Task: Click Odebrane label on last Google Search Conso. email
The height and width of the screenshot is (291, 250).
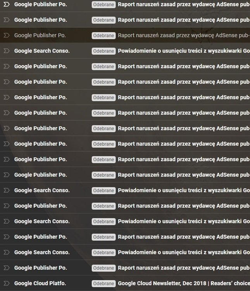Action: [x=103, y=252]
